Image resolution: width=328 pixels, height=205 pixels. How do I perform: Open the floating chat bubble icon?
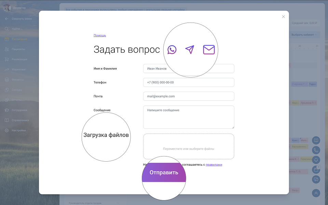[x=316, y=179]
